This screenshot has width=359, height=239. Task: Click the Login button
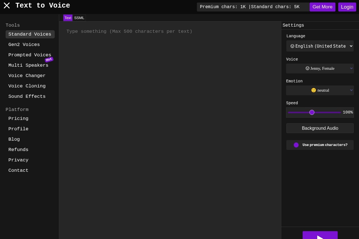(x=347, y=7)
